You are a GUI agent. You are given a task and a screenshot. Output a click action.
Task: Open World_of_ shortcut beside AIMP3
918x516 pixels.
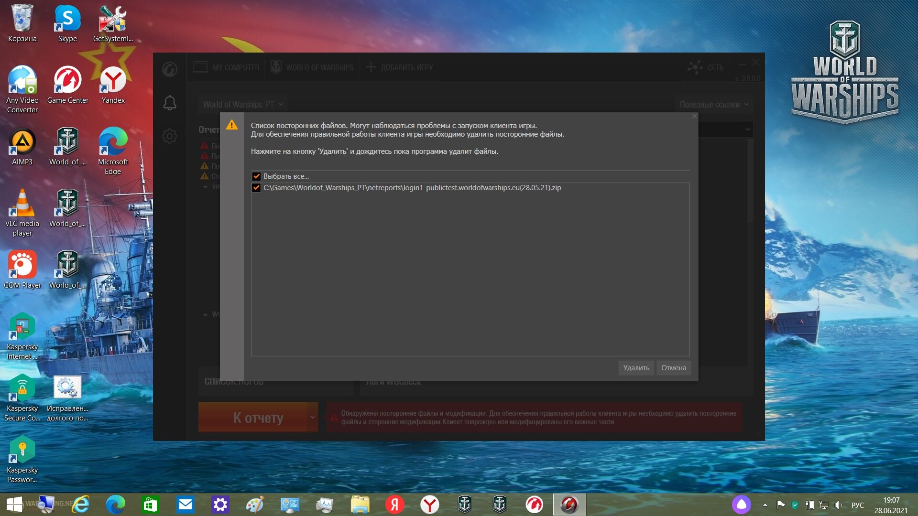click(x=67, y=146)
